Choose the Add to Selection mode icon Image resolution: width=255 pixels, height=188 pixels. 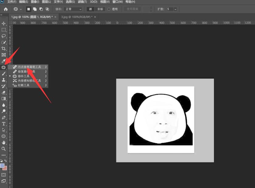(x=35, y=9)
